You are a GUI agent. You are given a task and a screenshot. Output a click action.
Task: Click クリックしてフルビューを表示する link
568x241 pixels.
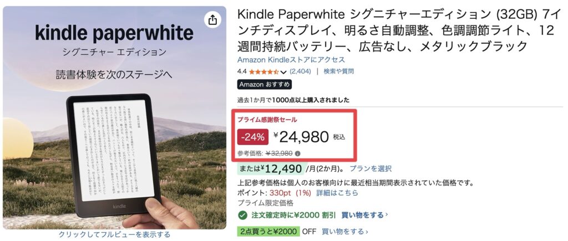[114, 234]
